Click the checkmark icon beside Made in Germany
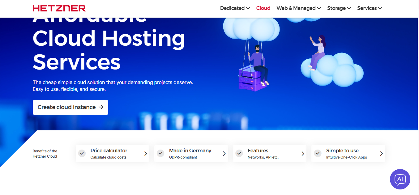Screen dimensions: 419x195 pos(160,153)
